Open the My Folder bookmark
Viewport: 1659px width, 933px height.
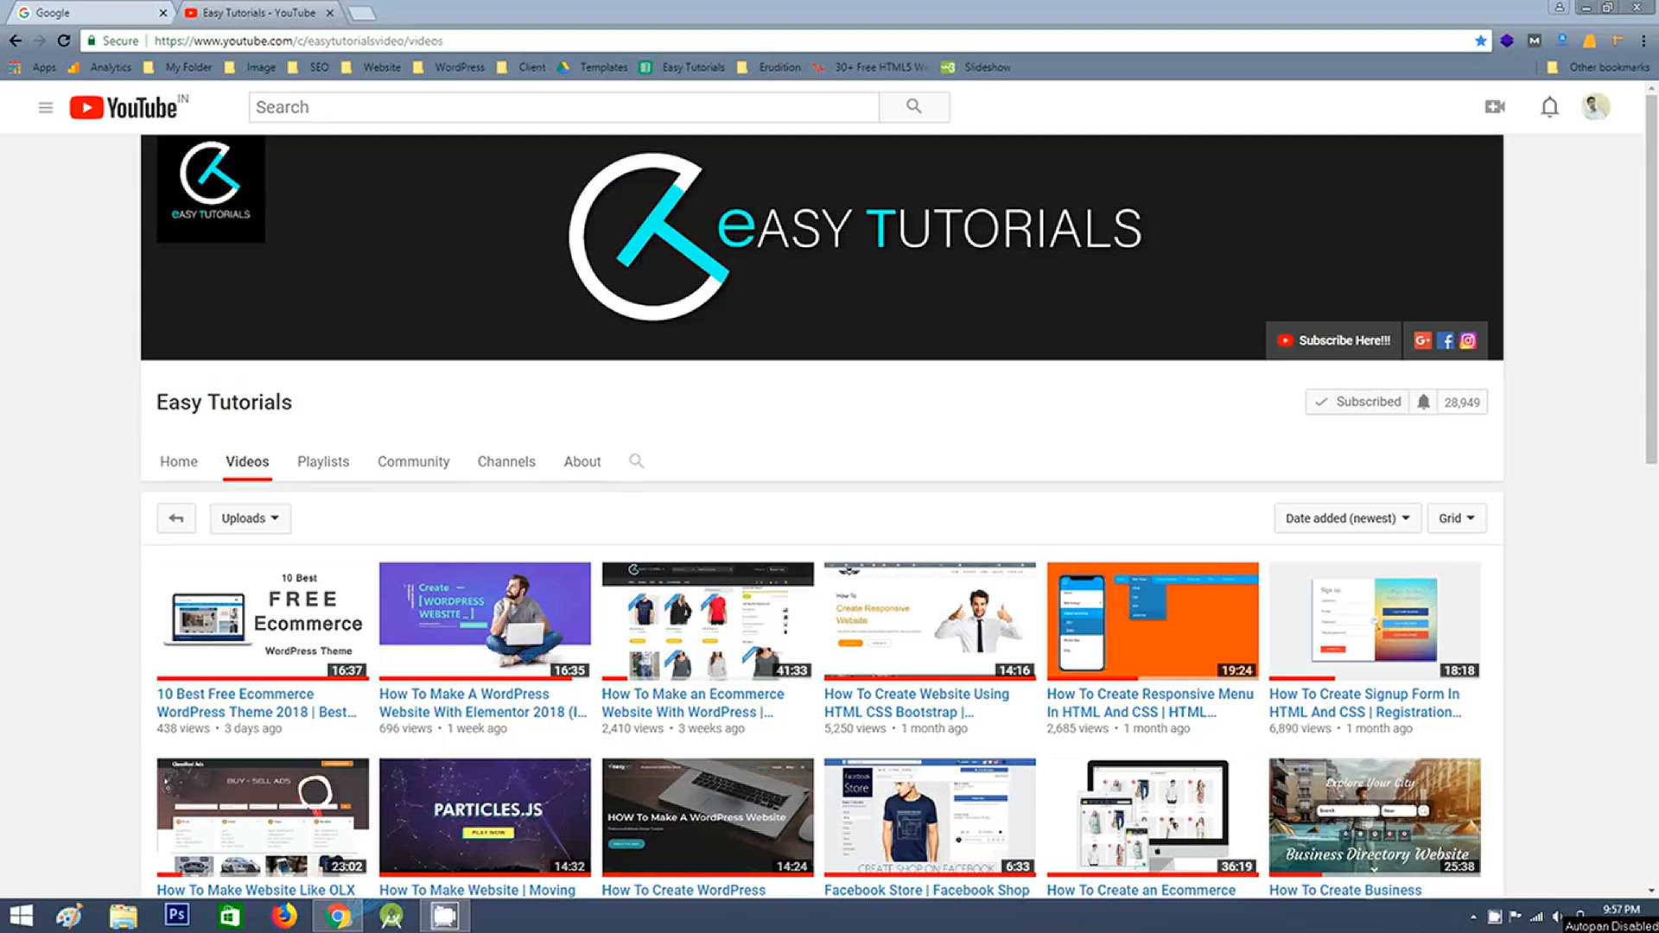[178, 67]
